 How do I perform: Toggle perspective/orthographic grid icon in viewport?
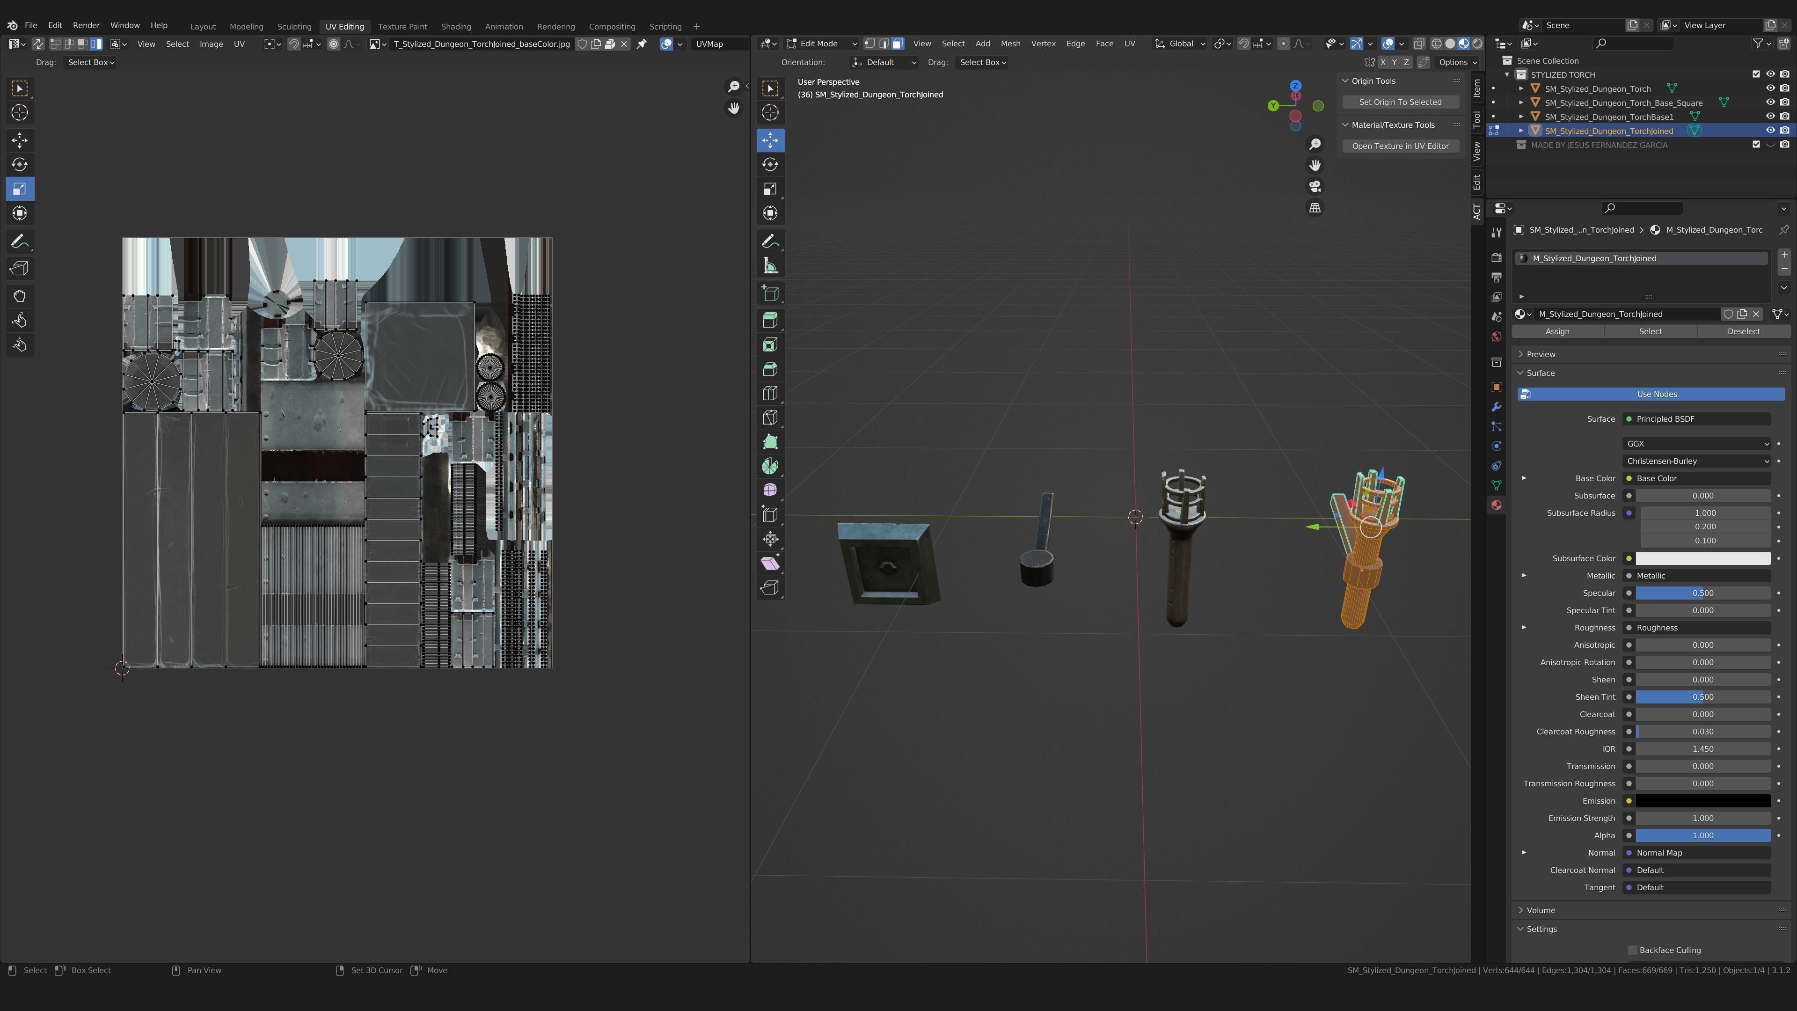pyautogui.click(x=1315, y=208)
